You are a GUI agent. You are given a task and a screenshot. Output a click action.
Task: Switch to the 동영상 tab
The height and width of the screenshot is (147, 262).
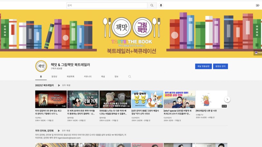tap(54, 77)
